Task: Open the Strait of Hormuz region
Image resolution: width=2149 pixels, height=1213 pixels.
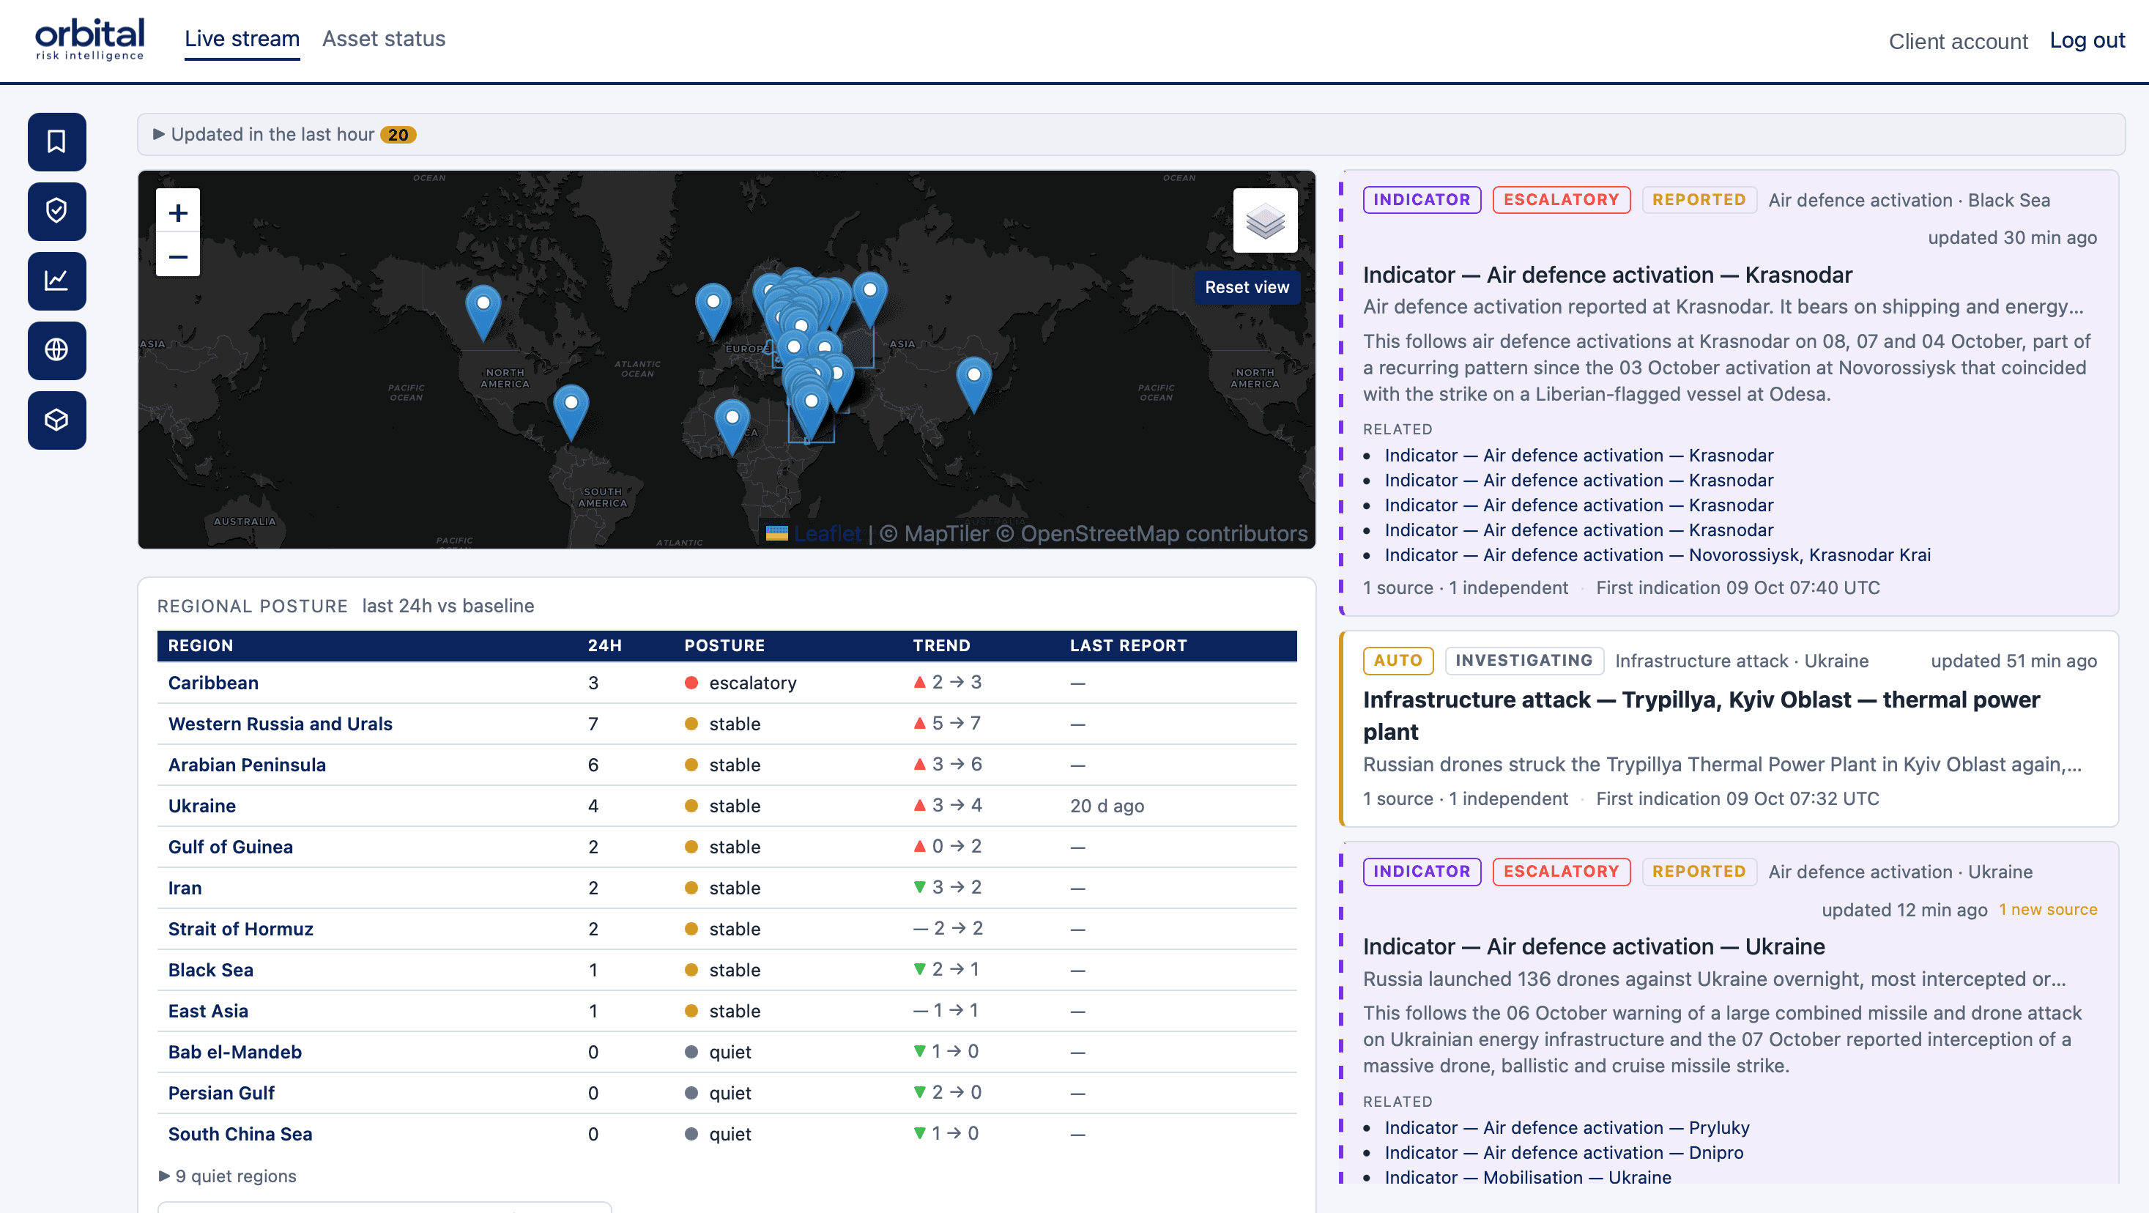Action: click(x=240, y=929)
